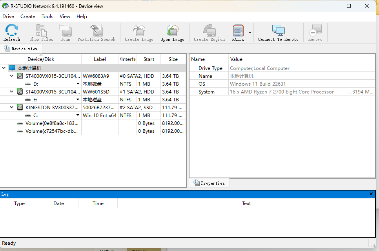Click the Interface column header

128,59
